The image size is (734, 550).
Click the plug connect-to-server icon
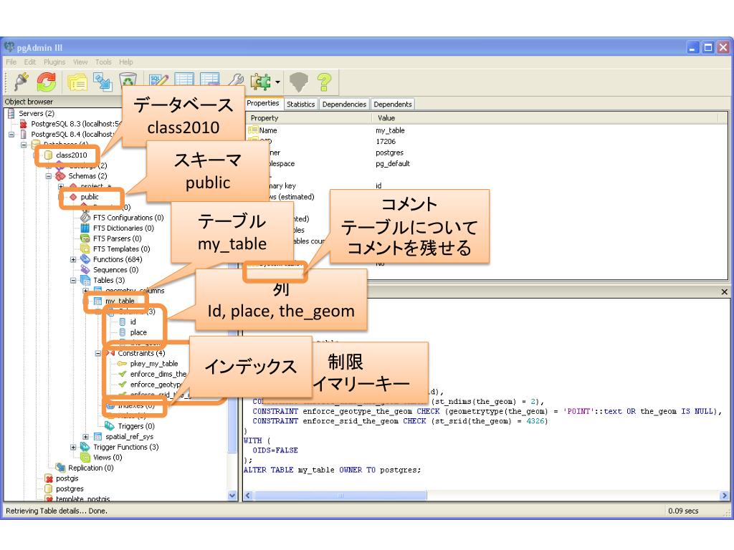(21, 82)
